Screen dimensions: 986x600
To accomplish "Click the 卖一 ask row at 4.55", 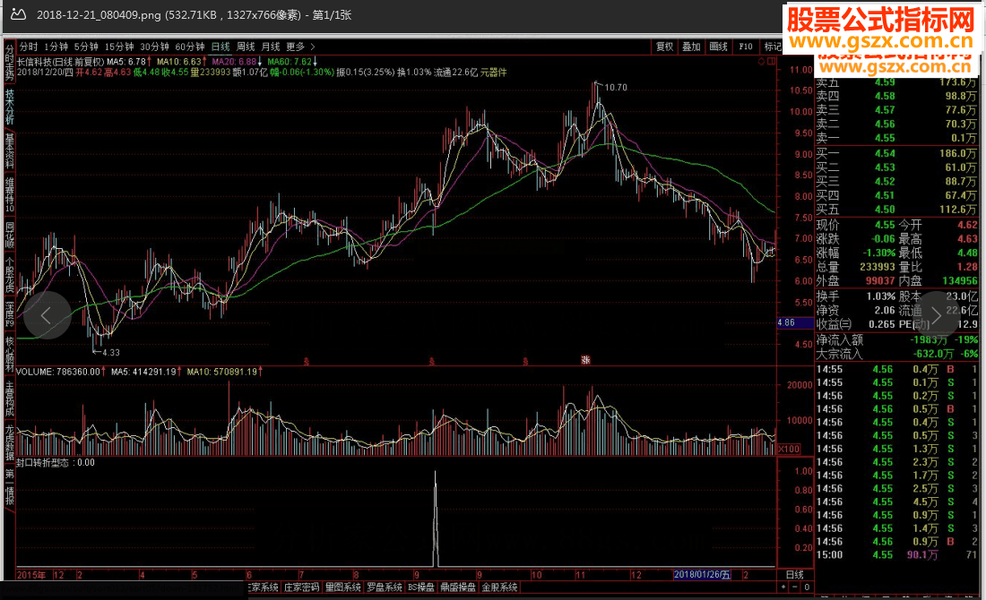I will [x=896, y=138].
